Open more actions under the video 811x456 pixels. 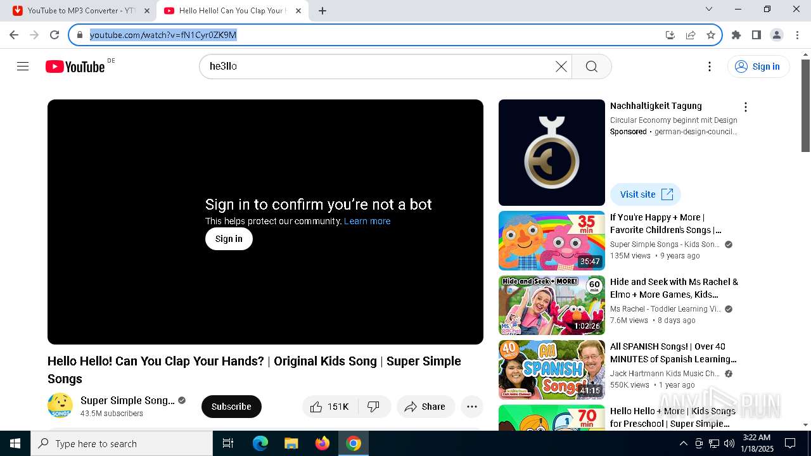(472, 407)
